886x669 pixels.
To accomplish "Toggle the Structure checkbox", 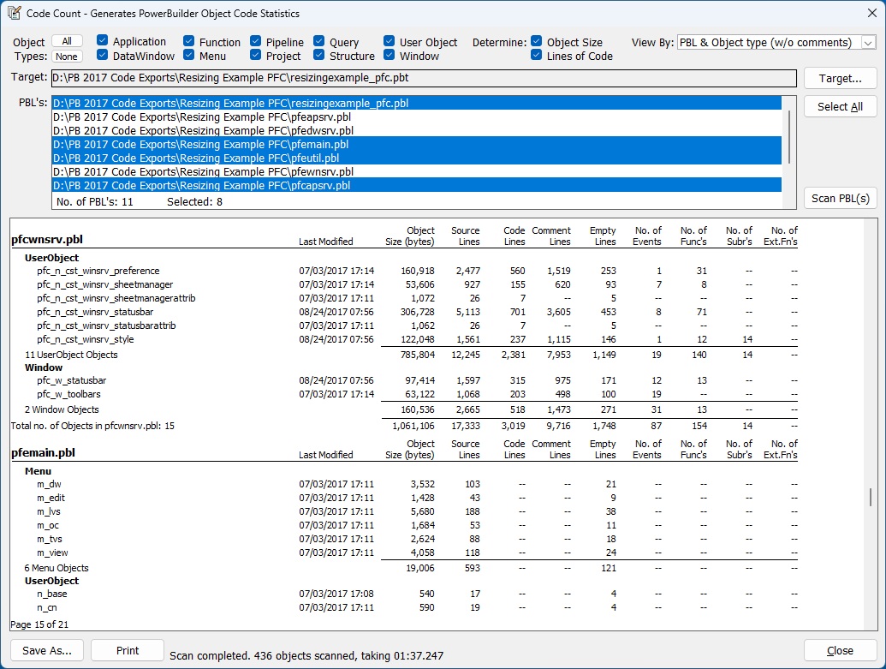I will 319,56.
